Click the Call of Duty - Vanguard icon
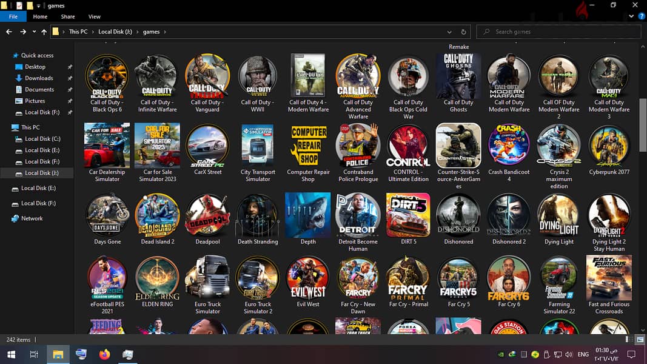 [x=207, y=76]
